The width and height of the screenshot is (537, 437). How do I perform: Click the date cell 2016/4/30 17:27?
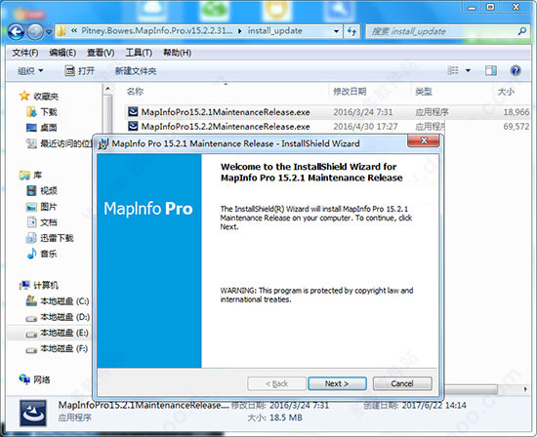click(x=365, y=126)
